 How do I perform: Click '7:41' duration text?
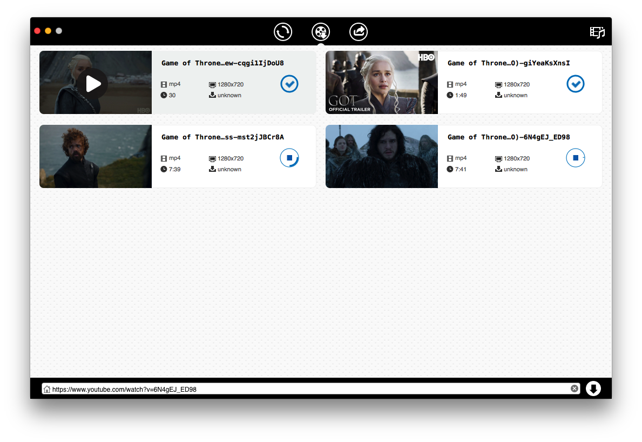coord(461,169)
